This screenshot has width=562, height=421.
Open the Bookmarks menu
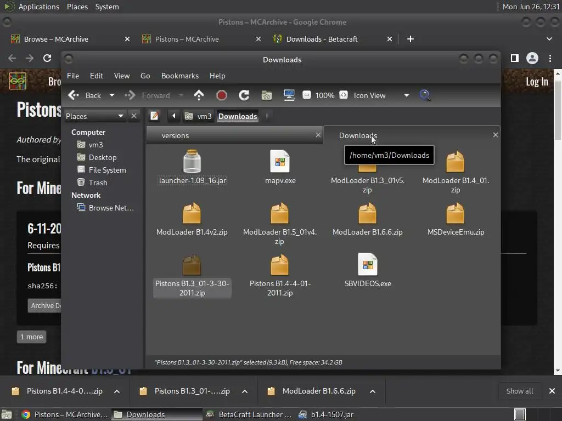[180, 76]
